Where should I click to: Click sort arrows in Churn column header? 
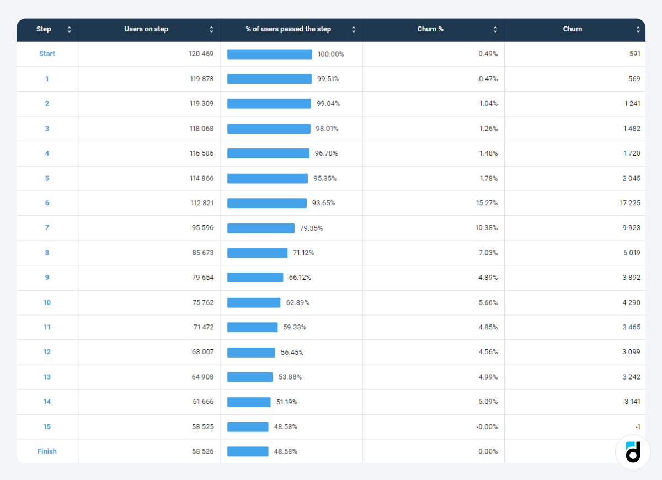tap(638, 30)
